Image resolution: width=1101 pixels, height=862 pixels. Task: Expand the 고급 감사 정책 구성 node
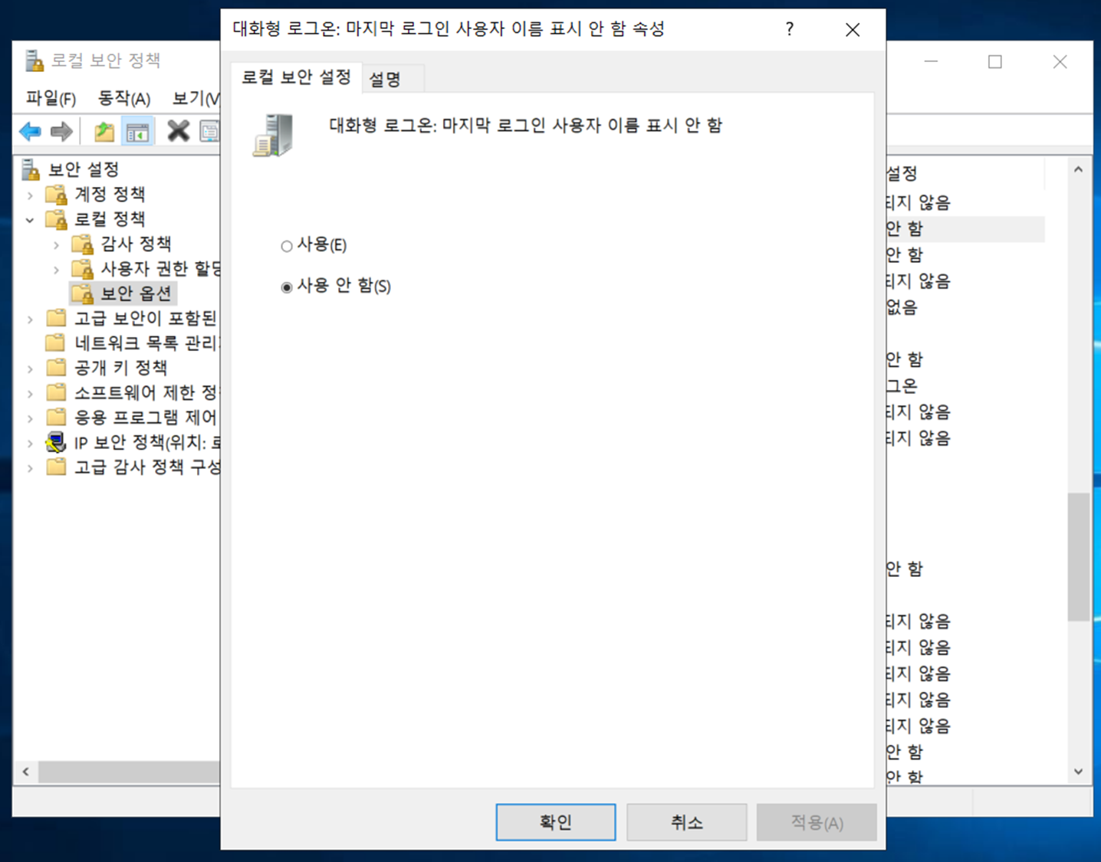[x=30, y=468]
